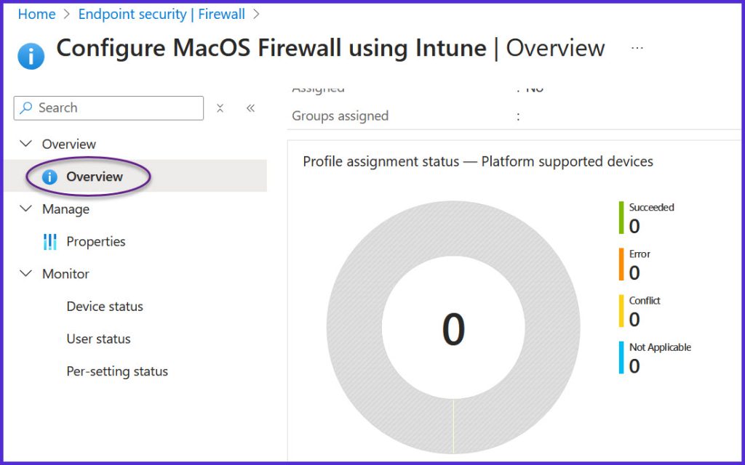Click the Groups assigned label
The width and height of the screenshot is (745, 465).
pos(340,116)
